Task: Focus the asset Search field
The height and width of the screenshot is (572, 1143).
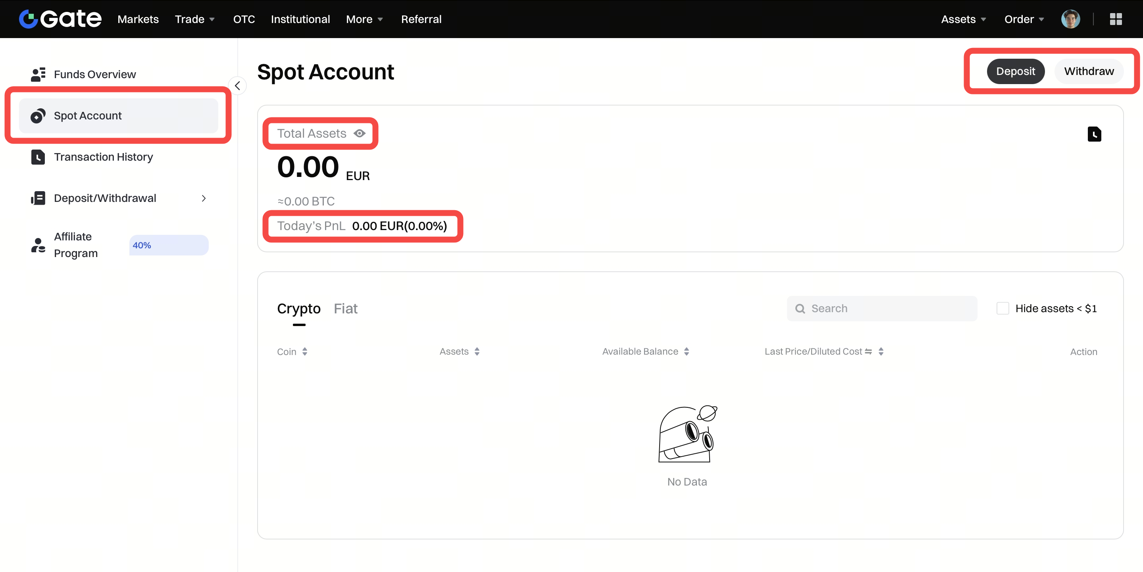Action: 882,309
